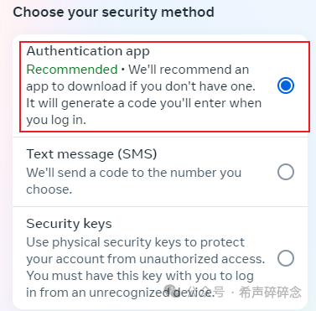This screenshot has height=311, width=316.
Task: Click the 希声碎碎念 watermark text
Action: pos(270,293)
